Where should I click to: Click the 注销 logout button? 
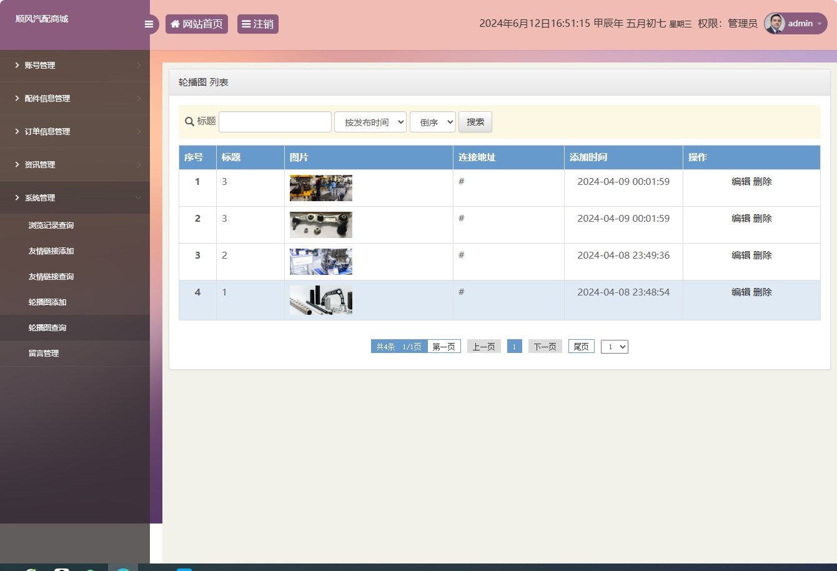coord(257,24)
